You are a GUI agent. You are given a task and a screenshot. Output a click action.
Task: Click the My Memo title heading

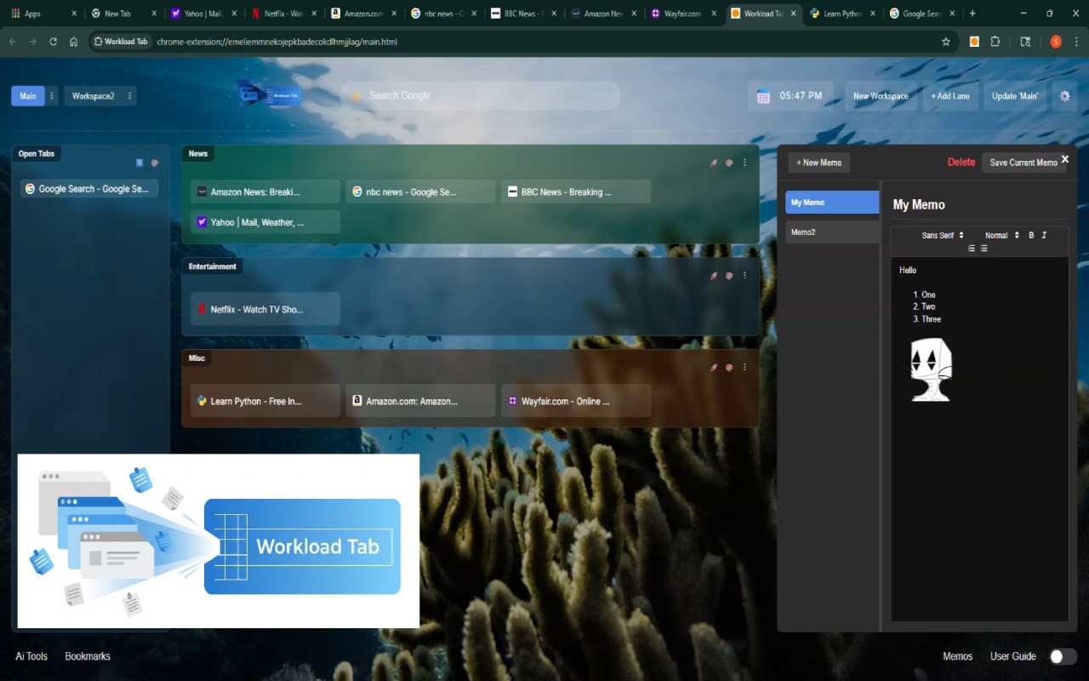pos(919,204)
